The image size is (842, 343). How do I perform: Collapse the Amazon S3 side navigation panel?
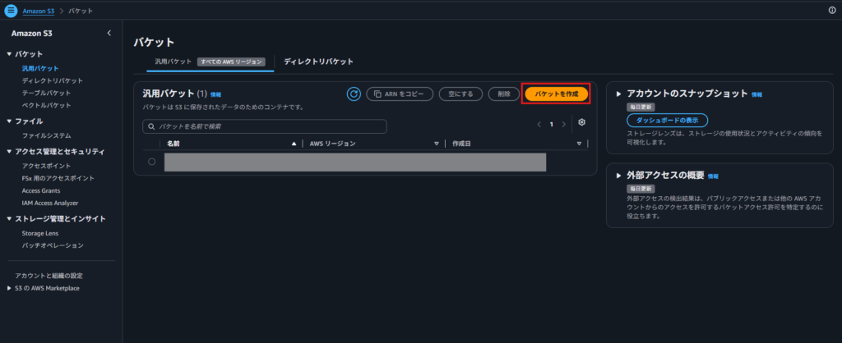pos(109,33)
